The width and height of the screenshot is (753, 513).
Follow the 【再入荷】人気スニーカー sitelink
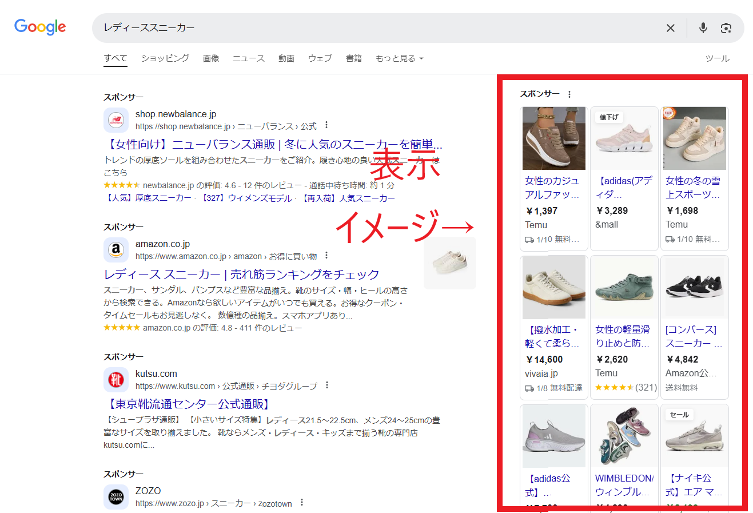tap(347, 198)
